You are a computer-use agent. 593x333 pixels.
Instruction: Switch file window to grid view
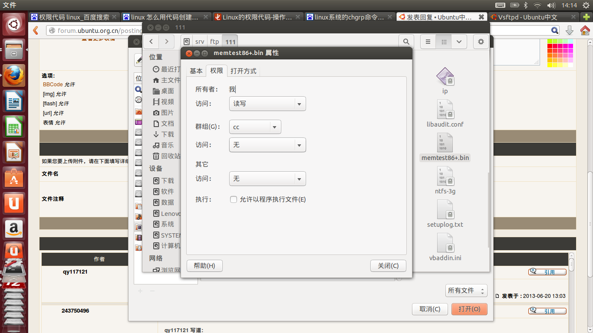pyautogui.click(x=444, y=42)
